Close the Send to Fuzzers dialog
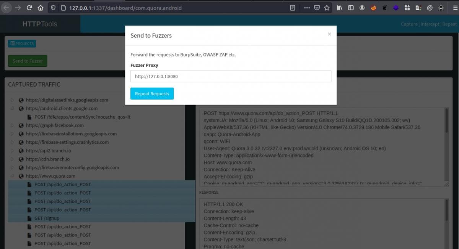The width and height of the screenshot is (459, 249). pos(329,34)
